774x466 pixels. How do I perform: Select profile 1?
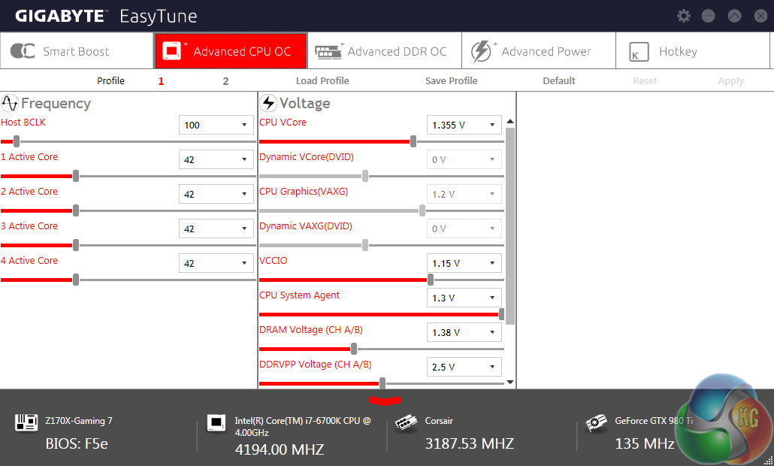(161, 81)
